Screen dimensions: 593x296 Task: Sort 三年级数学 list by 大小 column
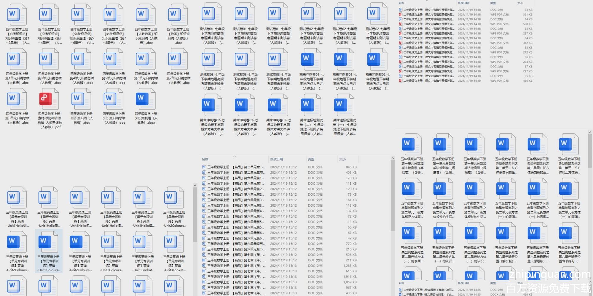pyautogui.click(x=342, y=159)
